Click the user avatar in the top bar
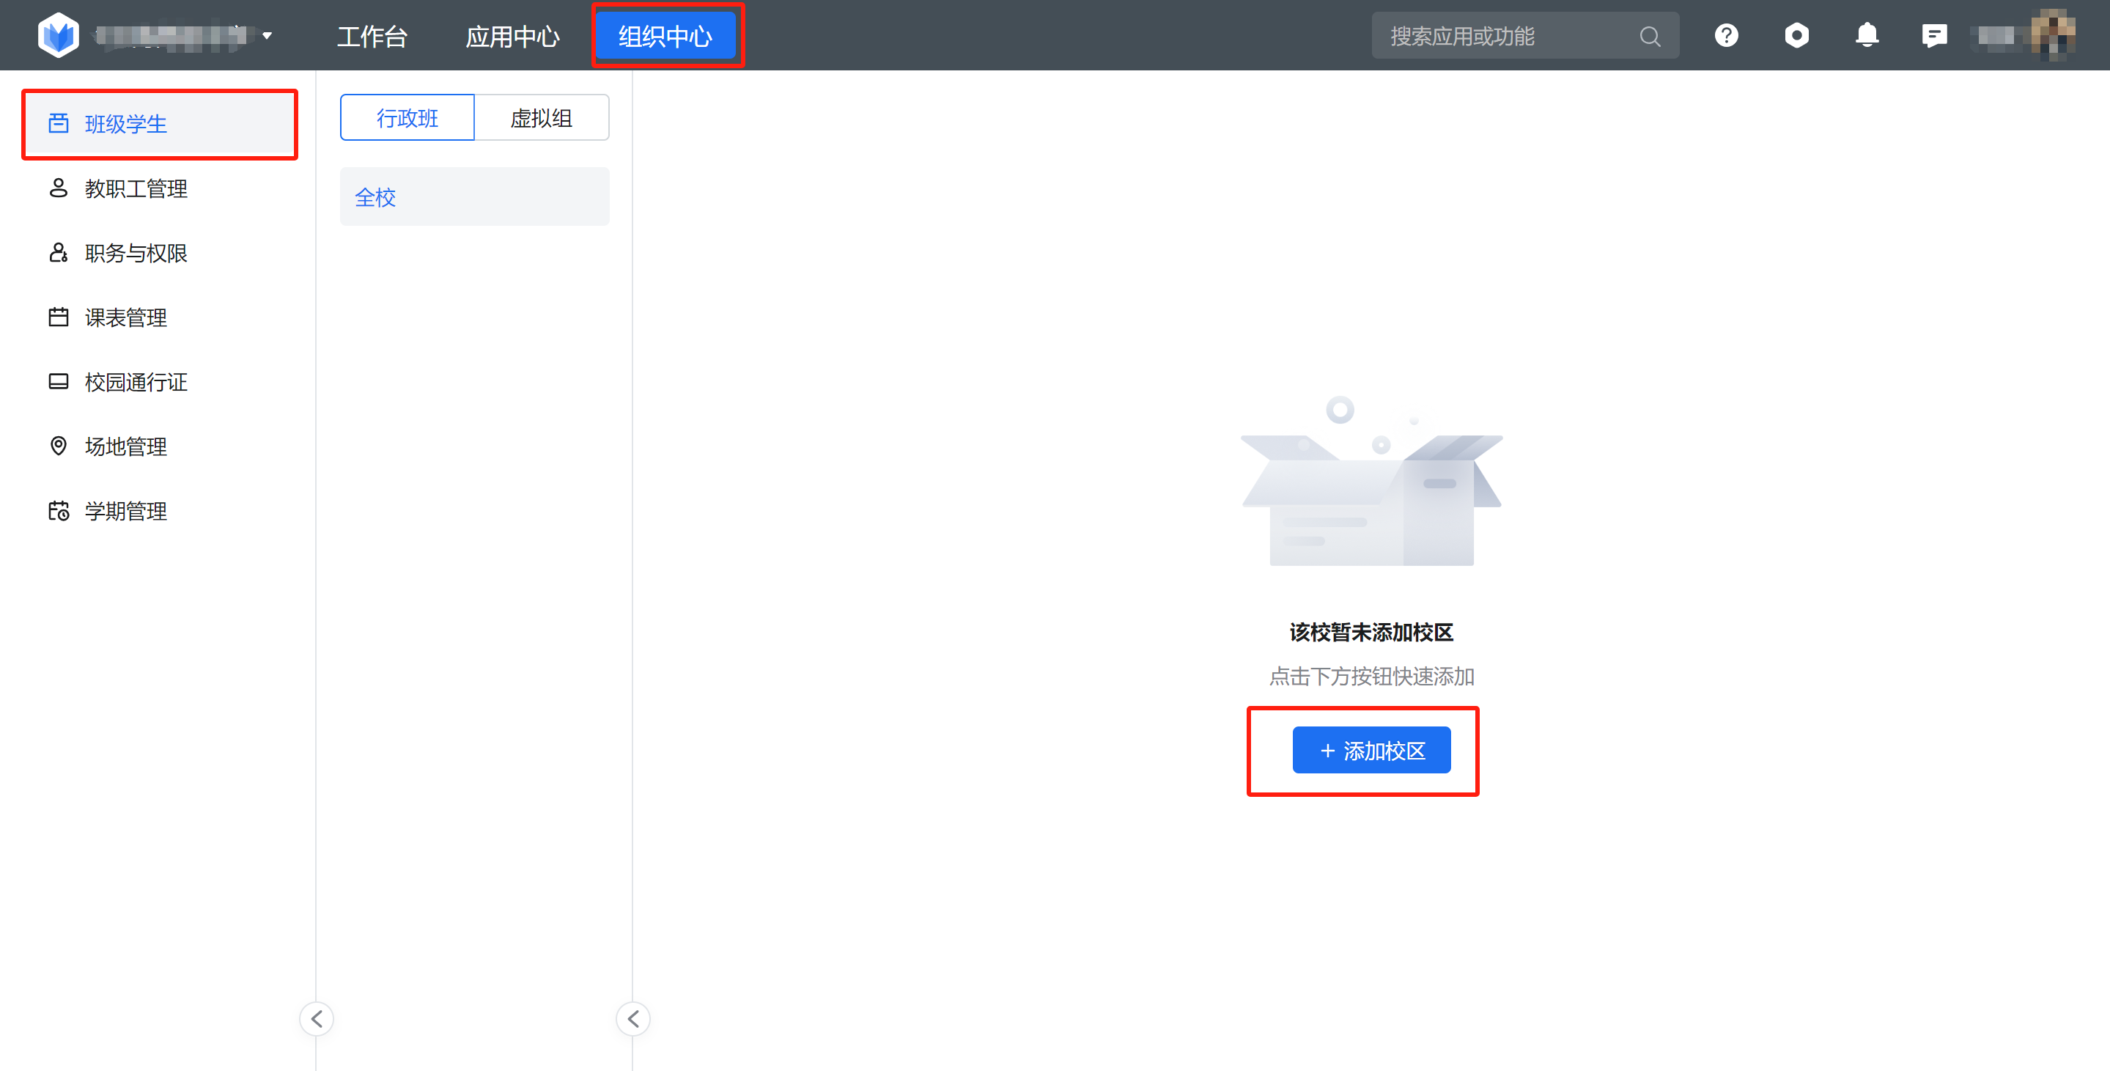 2053,35
